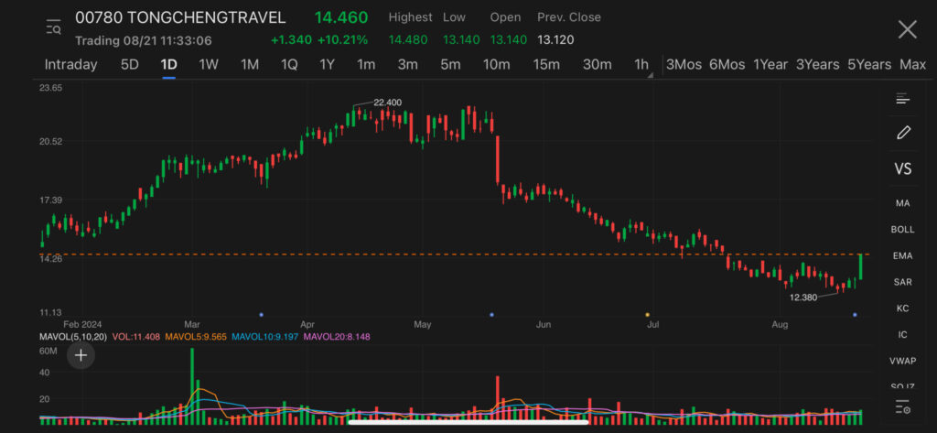Toggle the BOLL indicator overlay

coord(903,230)
